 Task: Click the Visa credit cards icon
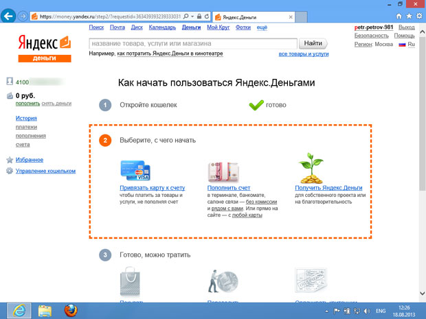[135, 171]
